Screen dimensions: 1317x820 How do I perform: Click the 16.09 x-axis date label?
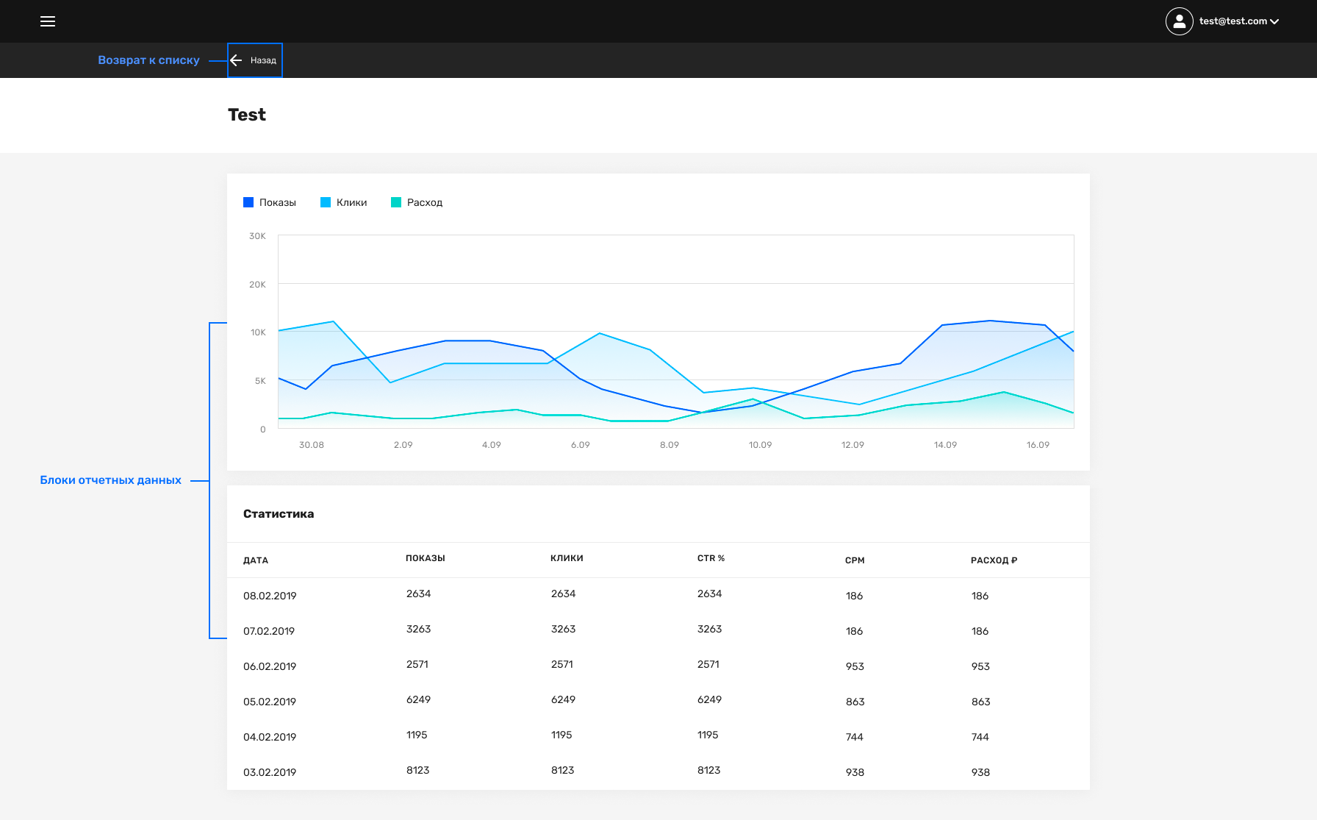[1038, 445]
